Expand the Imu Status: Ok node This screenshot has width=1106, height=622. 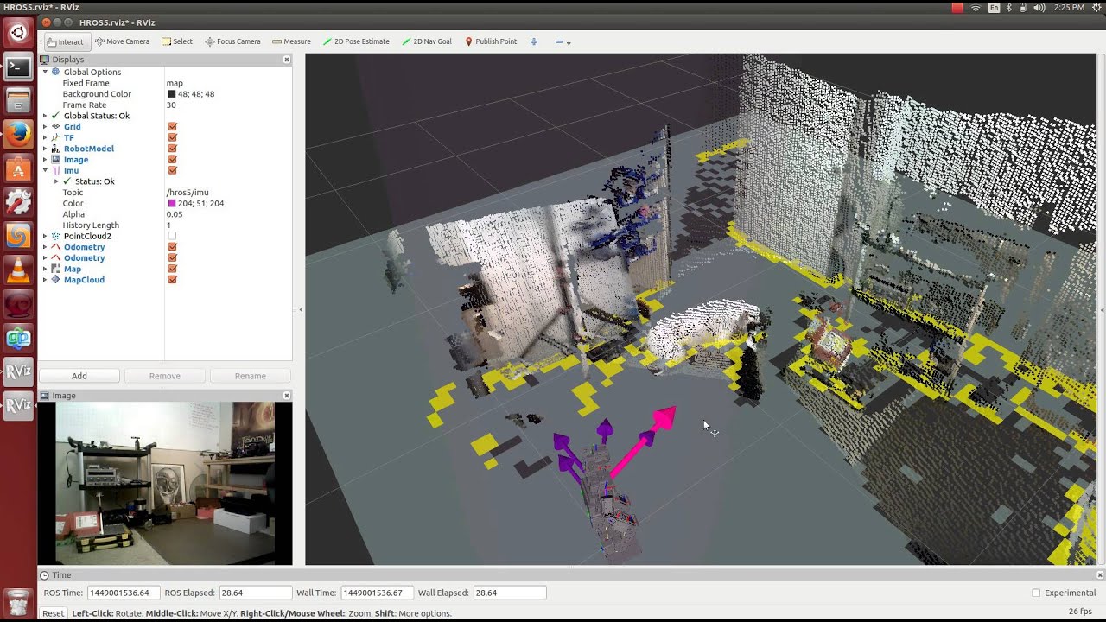pyautogui.click(x=56, y=181)
